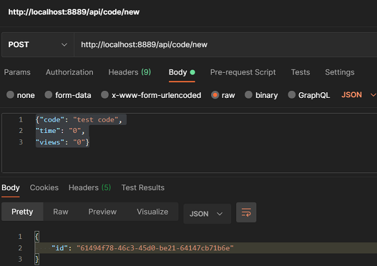View the response Cookies tab

tap(44, 188)
